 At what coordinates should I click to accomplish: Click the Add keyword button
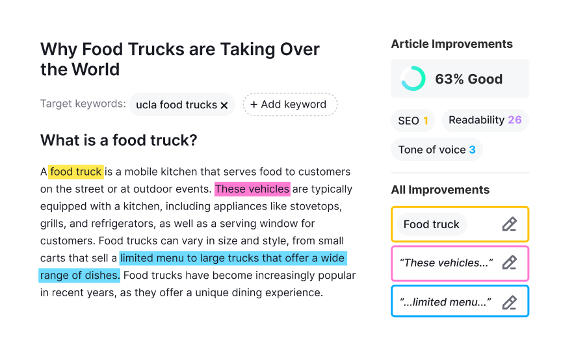click(290, 104)
